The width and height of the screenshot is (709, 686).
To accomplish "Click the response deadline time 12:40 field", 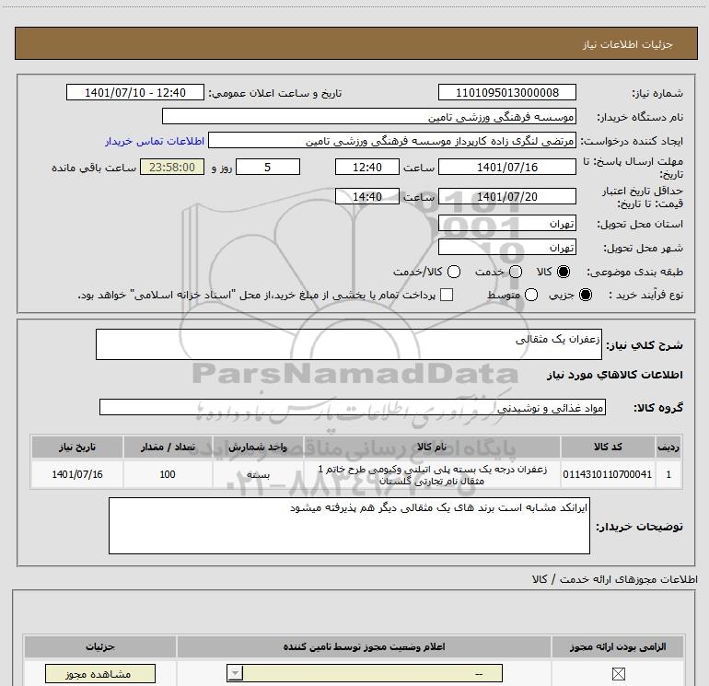I will pyautogui.click(x=367, y=167).
